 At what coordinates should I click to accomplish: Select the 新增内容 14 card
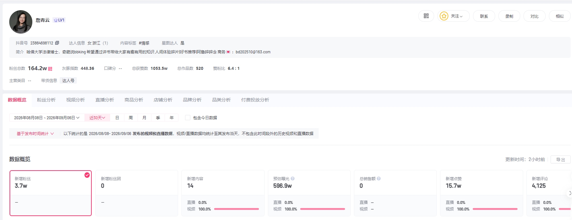[x=223, y=193]
